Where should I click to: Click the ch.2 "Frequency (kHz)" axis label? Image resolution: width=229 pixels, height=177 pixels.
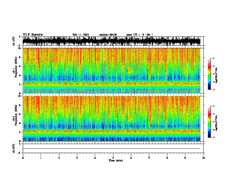pyautogui.click(x=16, y=115)
